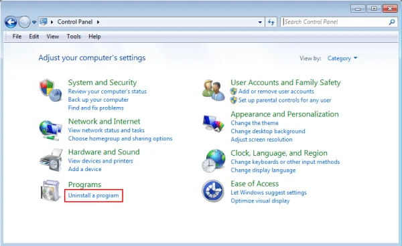The height and width of the screenshot is (246, 402).
Task: Click Back up your computer
Action: [98, 100]
